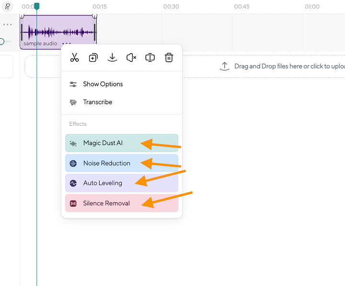Apply the Magic Dust AI effect
Viewport: 345px width, 286px height.
(122, 143)
